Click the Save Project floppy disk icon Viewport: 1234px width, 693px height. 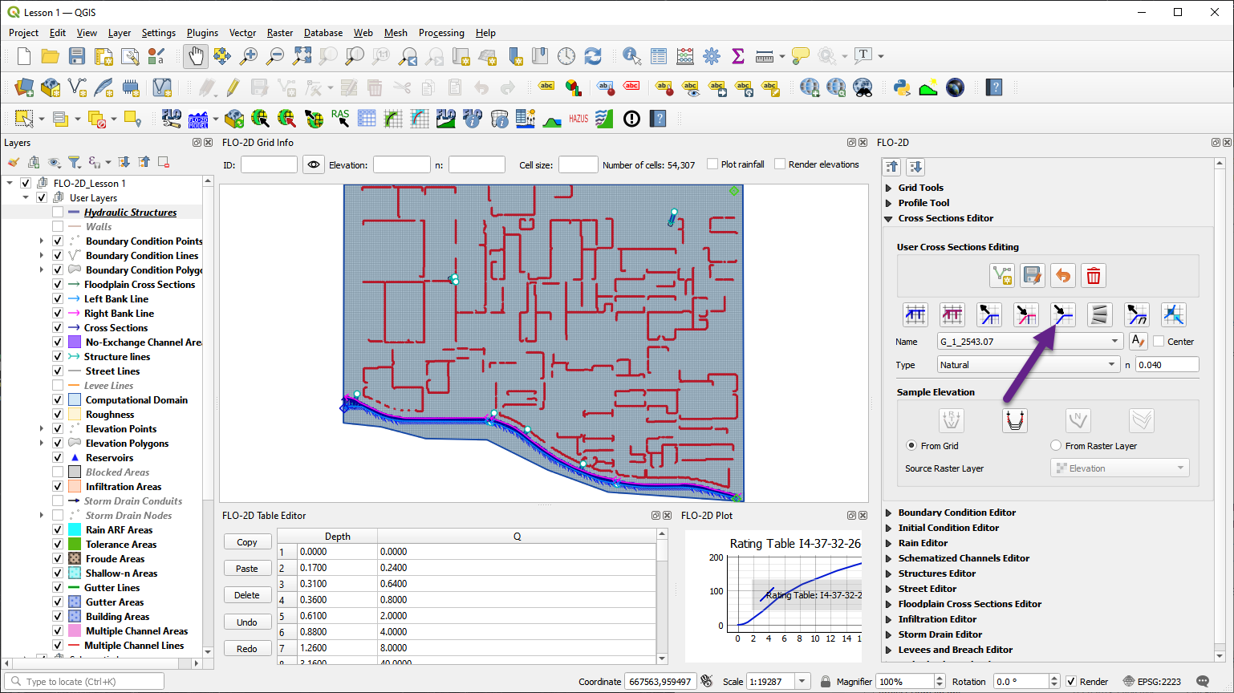tap(76, 56)
